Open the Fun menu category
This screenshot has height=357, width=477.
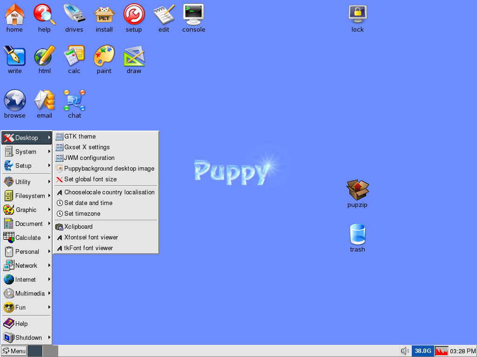pos(27,308)
